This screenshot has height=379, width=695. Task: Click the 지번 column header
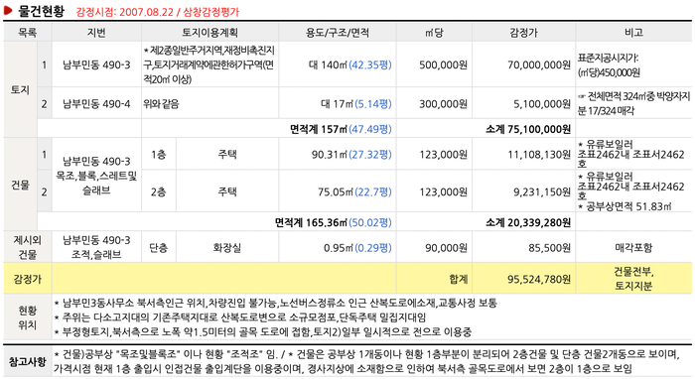coord(96,33)
